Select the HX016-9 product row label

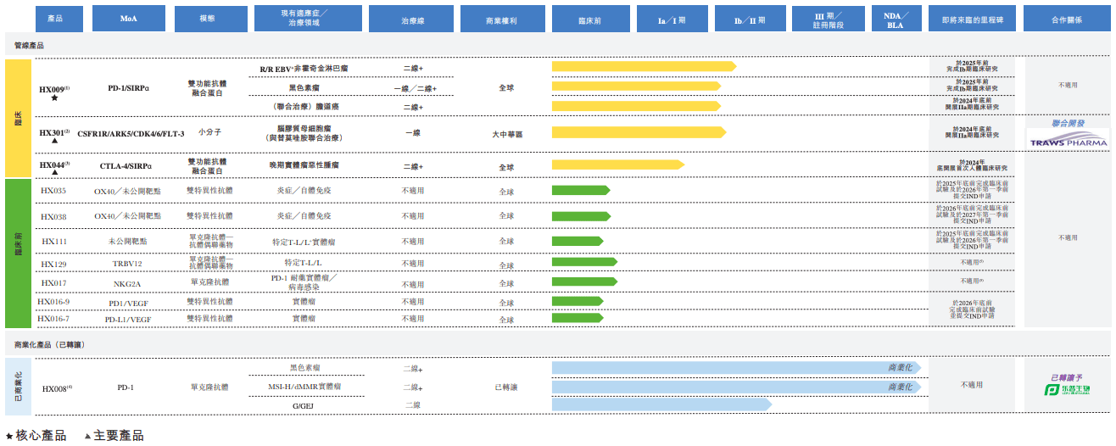click(53, 302)
